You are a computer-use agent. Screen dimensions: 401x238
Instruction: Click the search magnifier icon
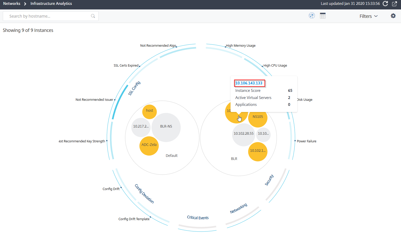pos(93,16)
